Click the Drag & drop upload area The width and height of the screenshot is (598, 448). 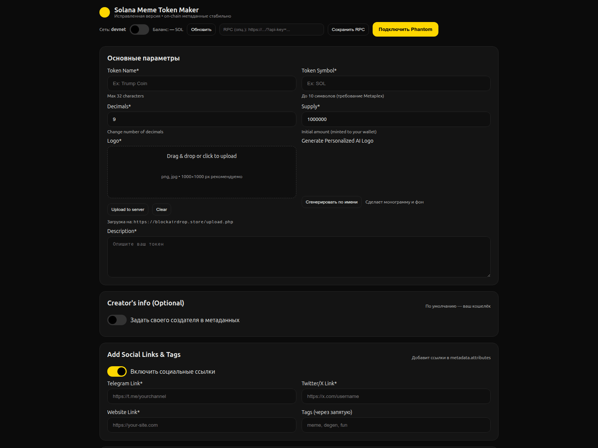[x=201, y=172]
